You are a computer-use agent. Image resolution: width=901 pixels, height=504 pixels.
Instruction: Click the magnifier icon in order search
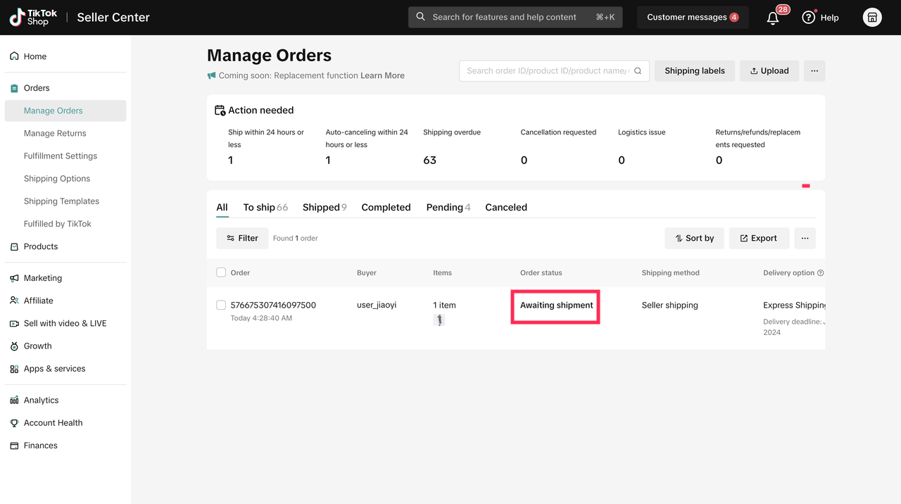pyautogui.click(x=638, y=71)
